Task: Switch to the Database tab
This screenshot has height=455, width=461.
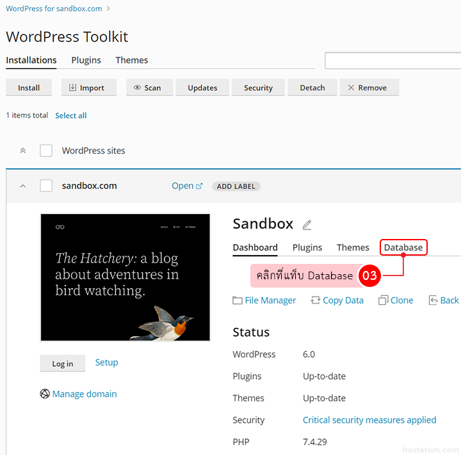Action: [x=403, y=247]
